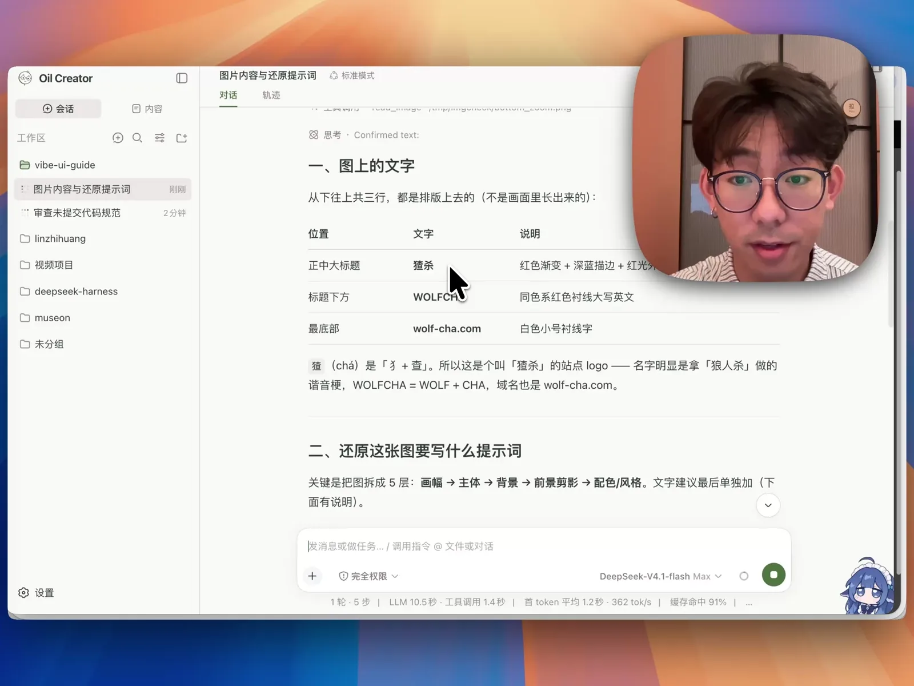Click the 标准模式 mode icon
Viewport: 914px width, 686px height.
pyautogui.click(x=334, y=75)
